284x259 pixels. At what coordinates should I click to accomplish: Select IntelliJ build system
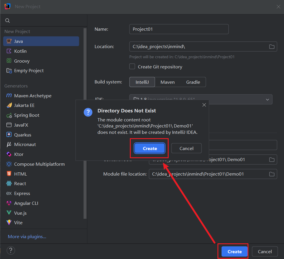[142, 82]
